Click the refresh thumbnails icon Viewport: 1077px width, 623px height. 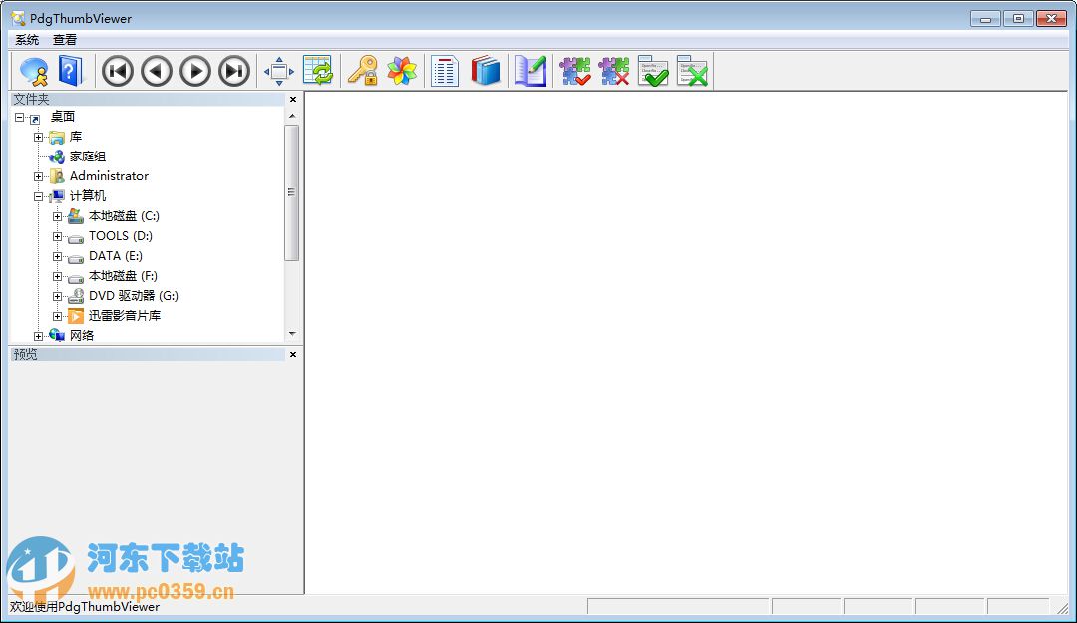point(318,71)
